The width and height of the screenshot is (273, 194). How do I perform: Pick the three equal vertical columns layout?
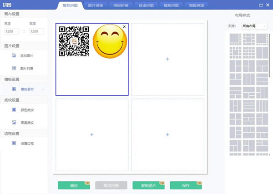click(x=249, y=79)
